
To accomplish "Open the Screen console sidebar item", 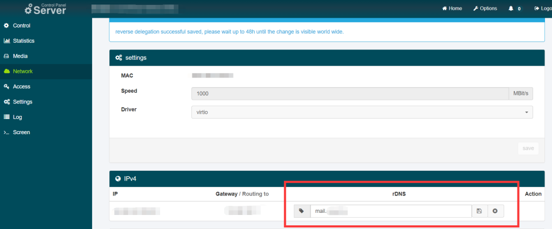I will point(46,132).
